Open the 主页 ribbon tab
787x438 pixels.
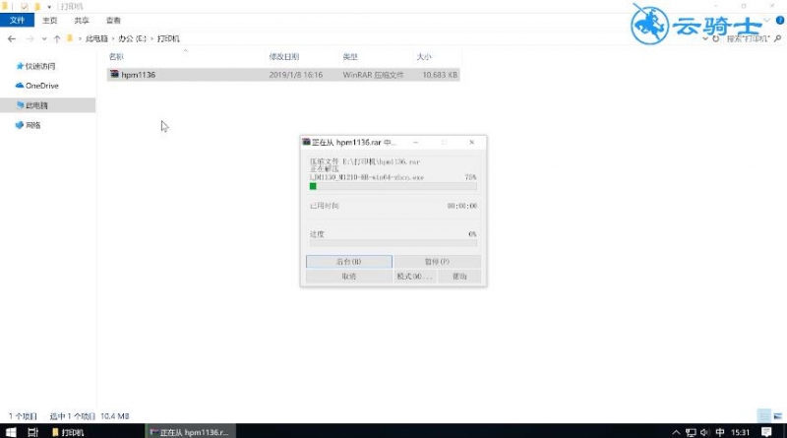point(50,20)
